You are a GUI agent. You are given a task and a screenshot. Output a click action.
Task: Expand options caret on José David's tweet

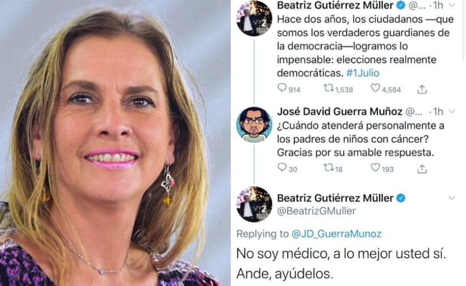[x=451, y=111]
